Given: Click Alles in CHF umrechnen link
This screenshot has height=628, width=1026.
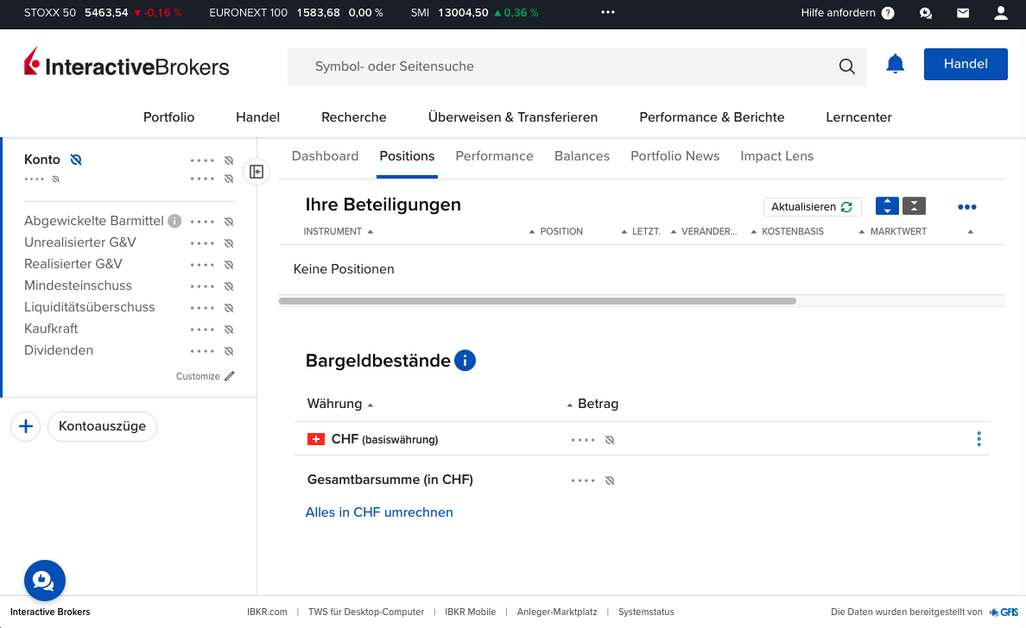Looking at the screenshot, I should pyautogui.click(x=379, y=512).
